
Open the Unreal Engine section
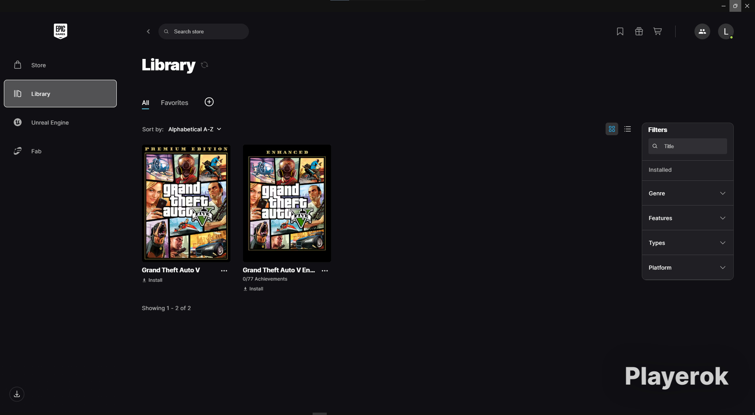coord(60,122)
